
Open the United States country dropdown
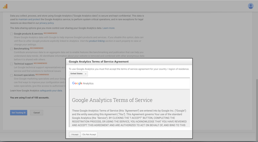click(x=78, y=74)
